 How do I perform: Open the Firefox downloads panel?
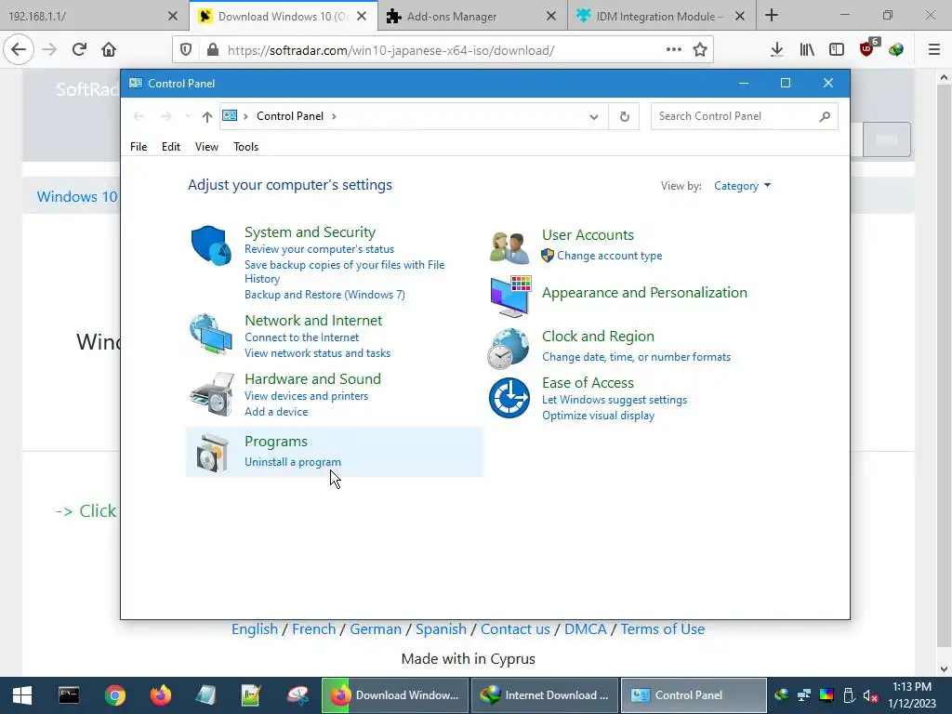coord(776,50)
